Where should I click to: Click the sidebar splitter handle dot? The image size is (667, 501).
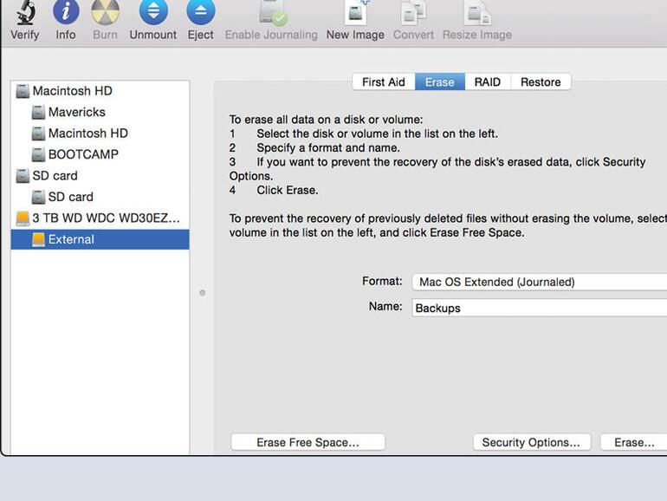[203, 293]
